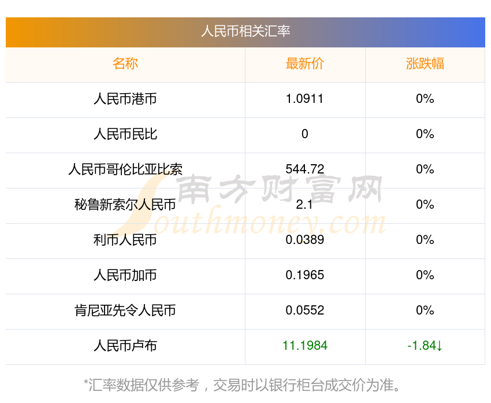Click the 1.0911 latest price value
This screenshot has width=491, height=403.
coord(304,99)
